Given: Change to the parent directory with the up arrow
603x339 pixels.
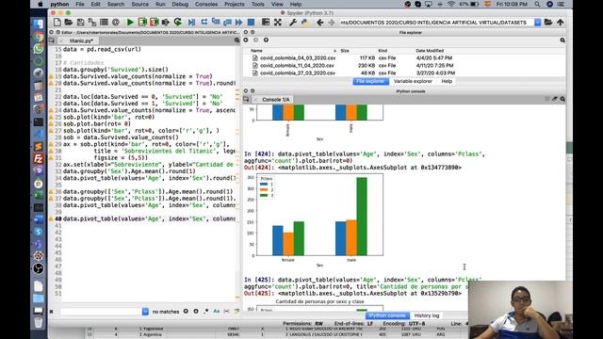Looking at the screenshot, I should pos(560,23).
